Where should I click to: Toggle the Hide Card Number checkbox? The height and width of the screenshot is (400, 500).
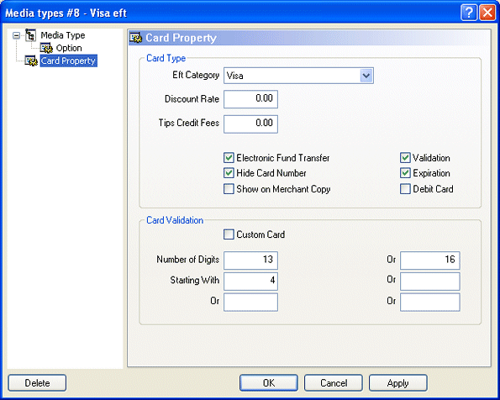pyautogui.click(x=229, y=173)
